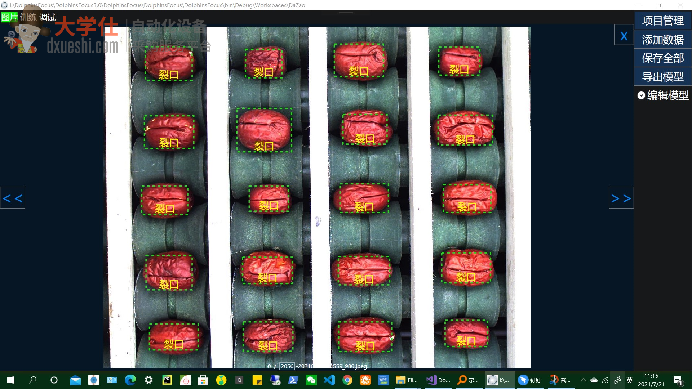Click 保存全部 button
The height and width of the screenshot is (389, 692).
pos(663,58)
